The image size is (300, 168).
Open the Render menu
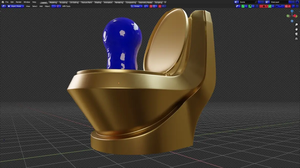coord(19,2)
